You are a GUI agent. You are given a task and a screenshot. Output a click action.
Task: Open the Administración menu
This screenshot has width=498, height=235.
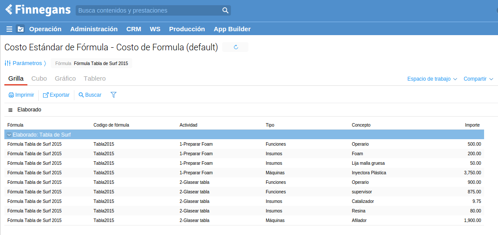coord(94,29)
